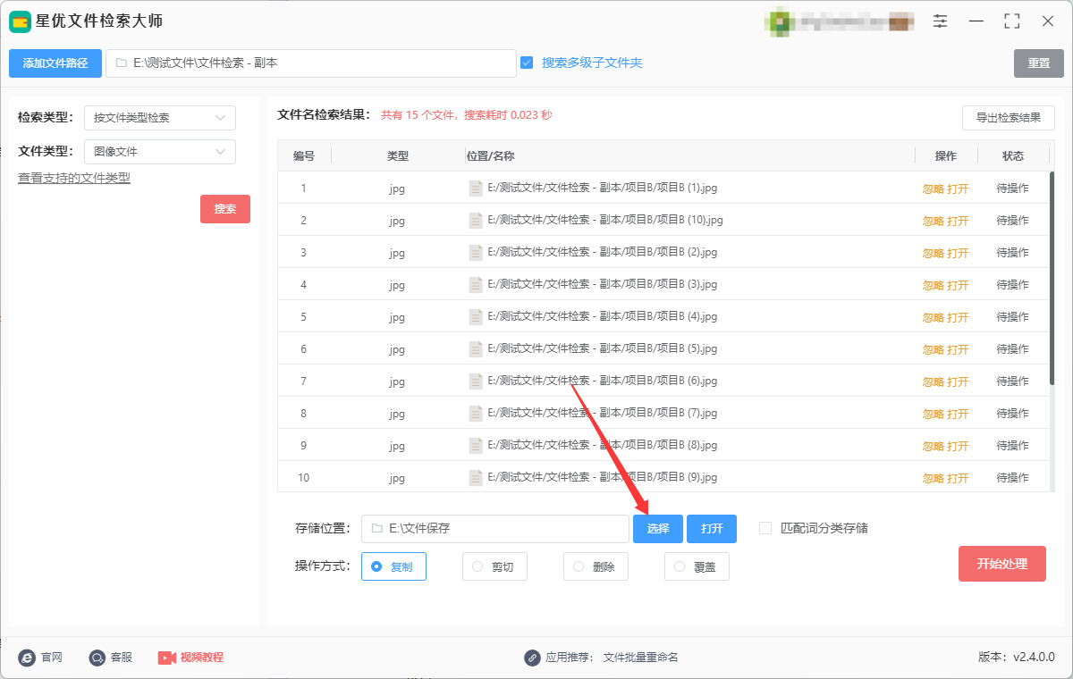Click file icon of 项目B (10).jpg row

click(x=476, y=220)
